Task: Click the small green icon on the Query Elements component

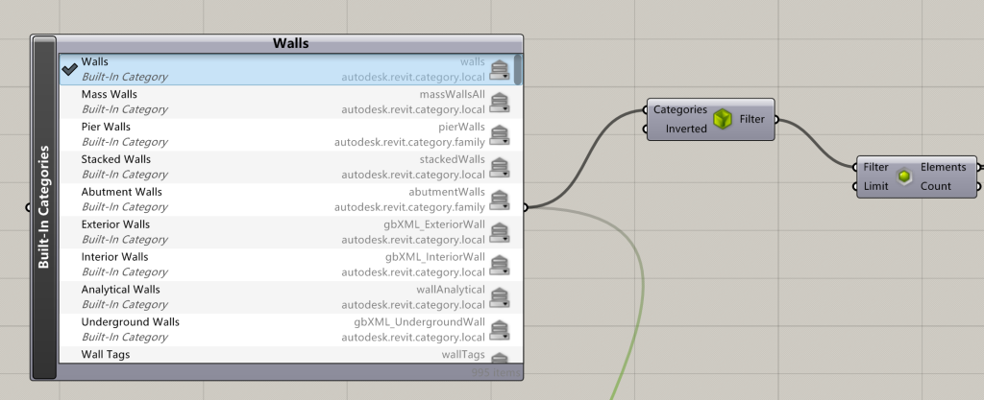Action: click(904, 176)
